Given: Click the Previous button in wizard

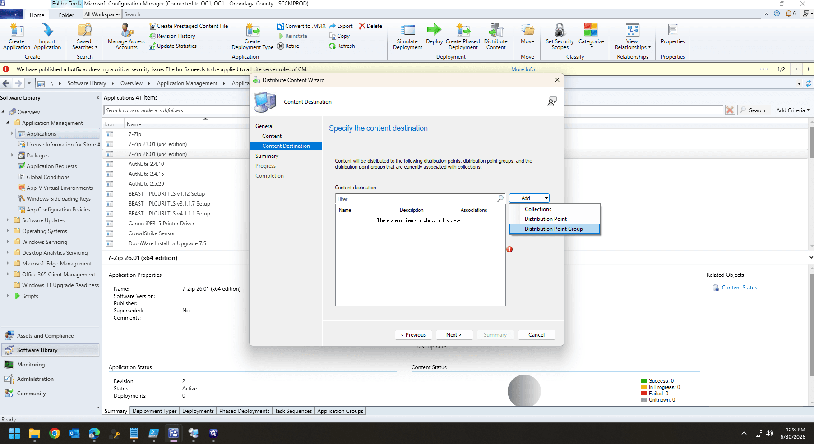Looking at the screenshot, I should (413, 335).
